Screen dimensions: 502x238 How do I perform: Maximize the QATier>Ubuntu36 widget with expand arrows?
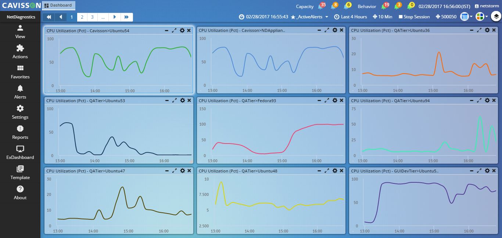coord(479,30)
